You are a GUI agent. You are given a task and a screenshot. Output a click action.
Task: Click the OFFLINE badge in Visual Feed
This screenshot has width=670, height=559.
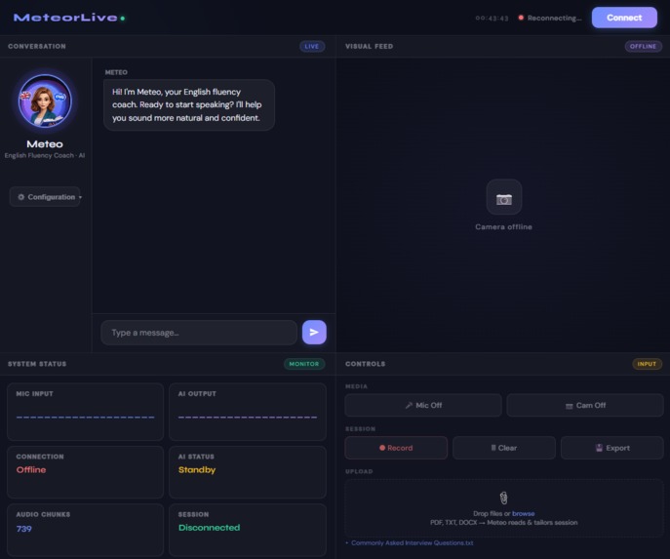pyautogui.click(x=643, y=47)
